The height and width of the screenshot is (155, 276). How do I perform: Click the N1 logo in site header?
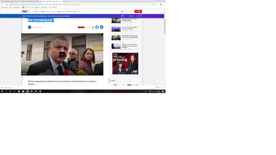coord(25,11)
